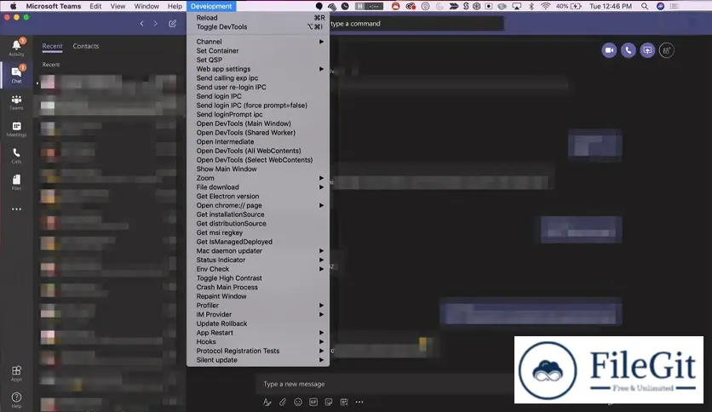712x412 pixels.
Task: Expand the Status Indicator submenu
Action: click(258, 260)
